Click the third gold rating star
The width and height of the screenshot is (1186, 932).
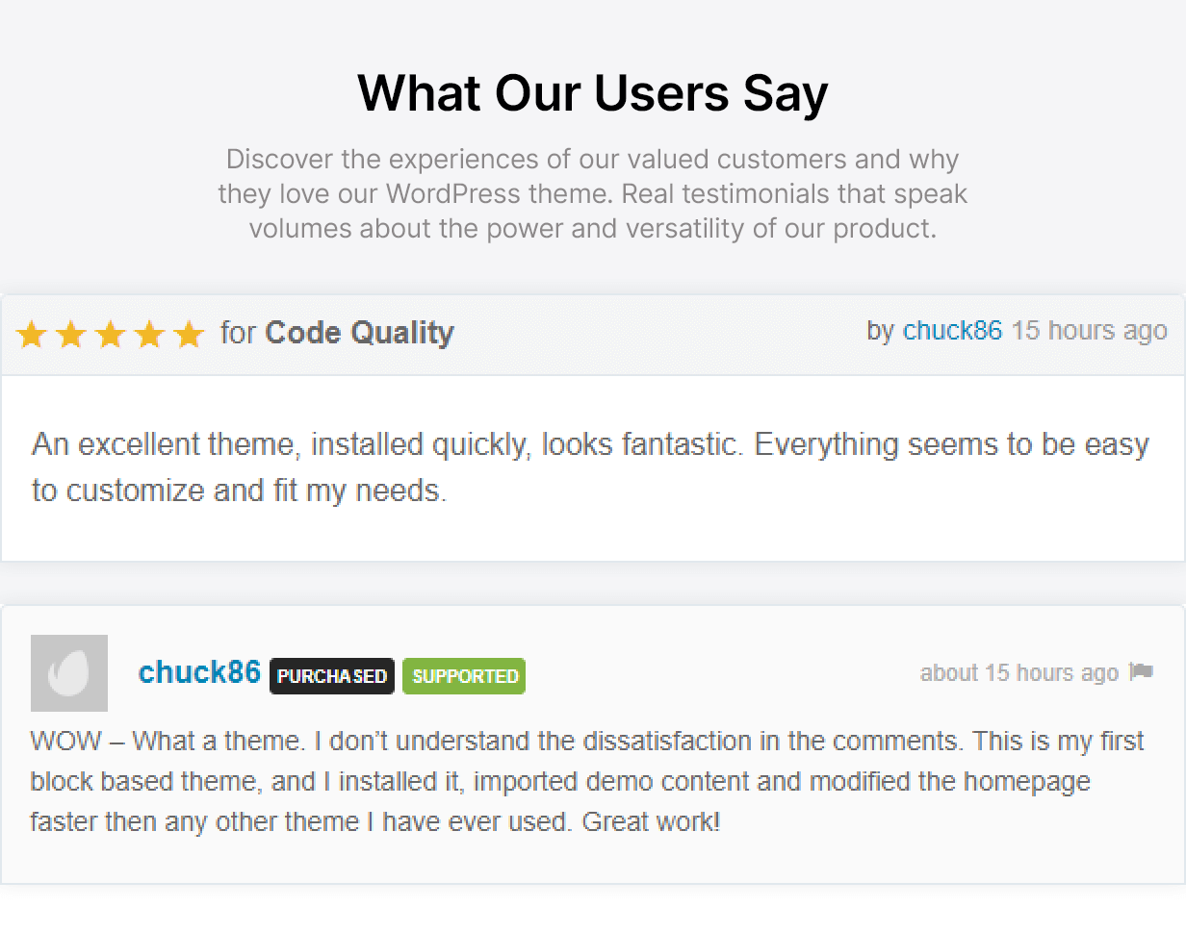(x=111, y=335)
